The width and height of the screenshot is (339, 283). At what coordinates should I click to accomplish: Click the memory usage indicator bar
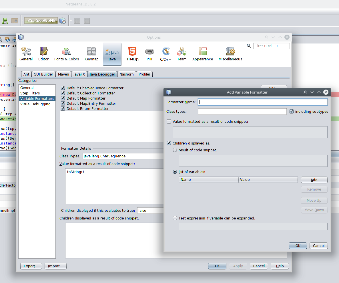(x=41, y=21)
